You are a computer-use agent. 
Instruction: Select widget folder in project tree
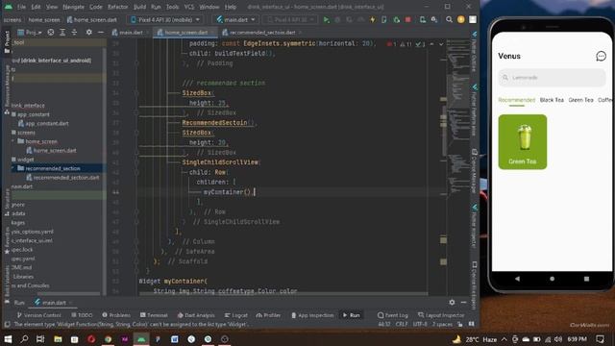click(x=26, y=160)
